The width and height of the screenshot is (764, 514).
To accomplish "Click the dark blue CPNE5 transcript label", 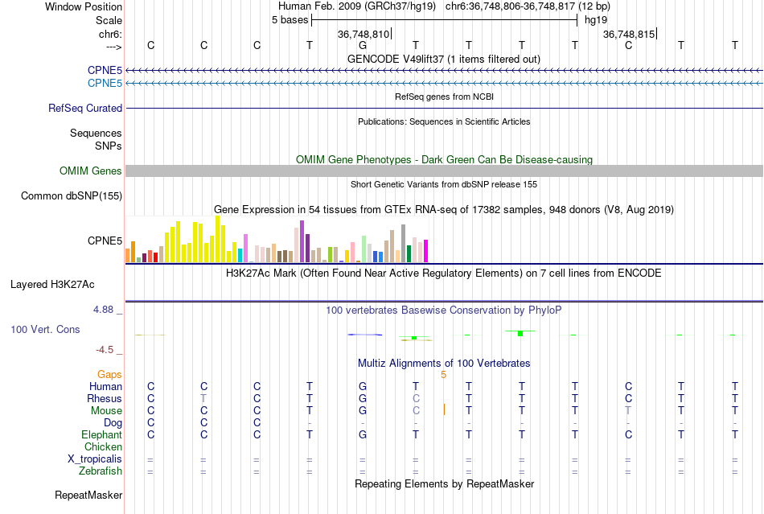I will coord(105,71).
